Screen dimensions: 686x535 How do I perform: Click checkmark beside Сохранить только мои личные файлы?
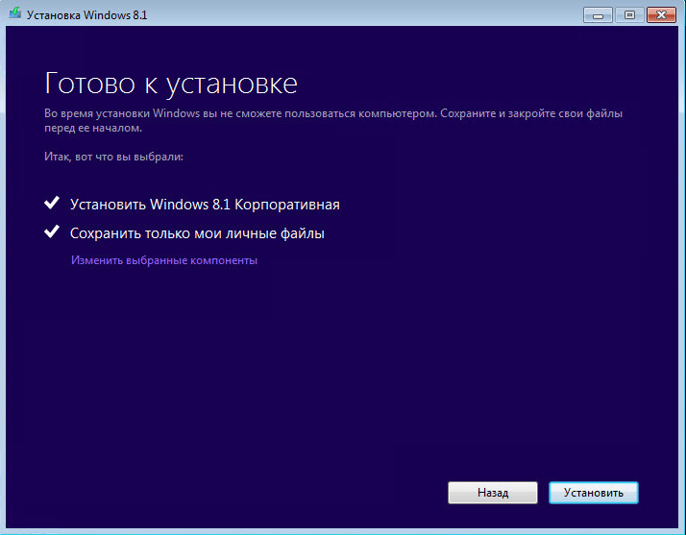click(x=52, y=231)
